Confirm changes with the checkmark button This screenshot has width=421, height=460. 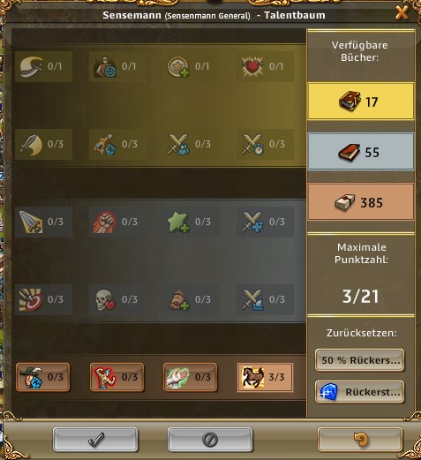pos(95,440)
